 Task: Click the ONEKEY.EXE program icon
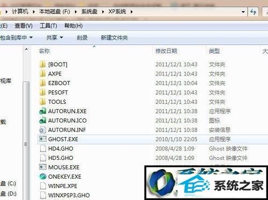(x=43, y=176)
